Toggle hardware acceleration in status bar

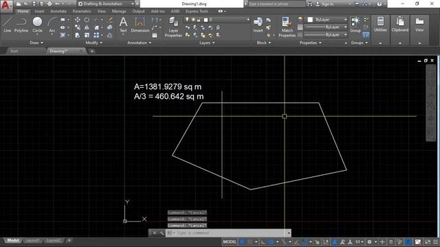coord(409,242)
